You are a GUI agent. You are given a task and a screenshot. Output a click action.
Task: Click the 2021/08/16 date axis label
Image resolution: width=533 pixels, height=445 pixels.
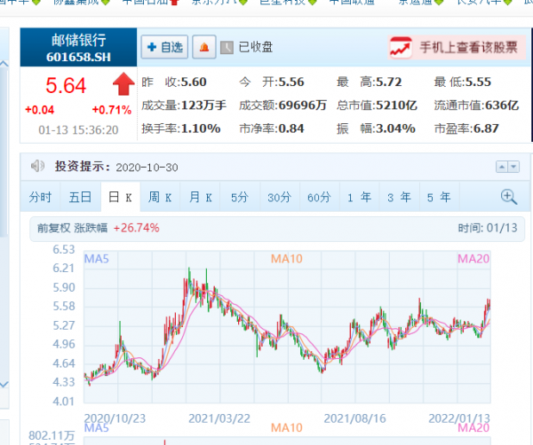pyautogui.click(x=354, y=418)
